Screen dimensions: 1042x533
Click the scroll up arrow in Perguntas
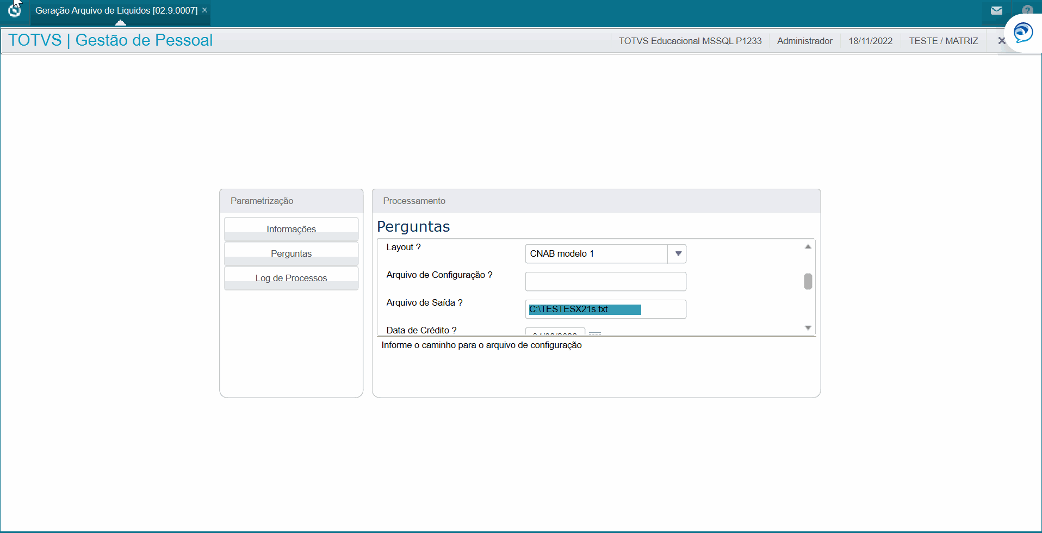click(808, 247)
